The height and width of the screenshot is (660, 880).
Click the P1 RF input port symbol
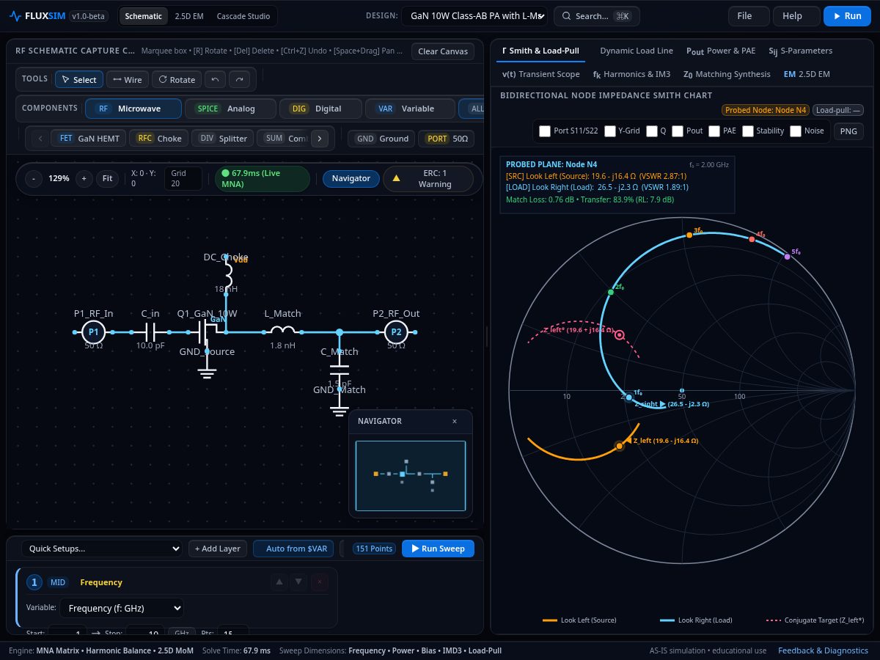click(x=93, y=332)
